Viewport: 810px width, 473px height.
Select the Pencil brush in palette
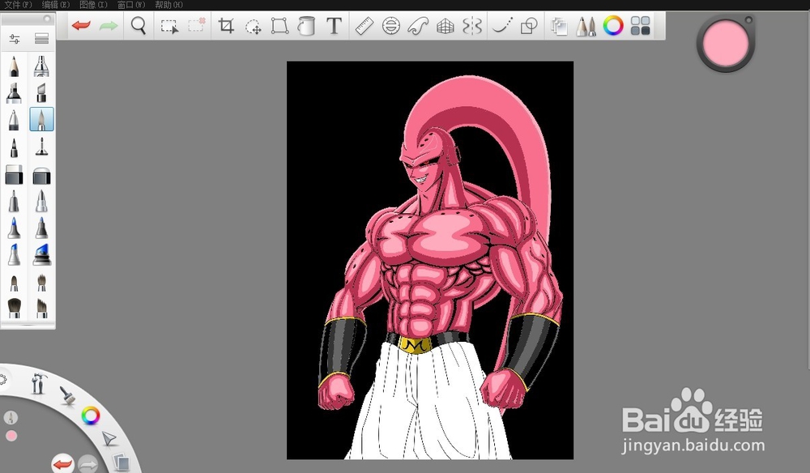coord(14,66)
